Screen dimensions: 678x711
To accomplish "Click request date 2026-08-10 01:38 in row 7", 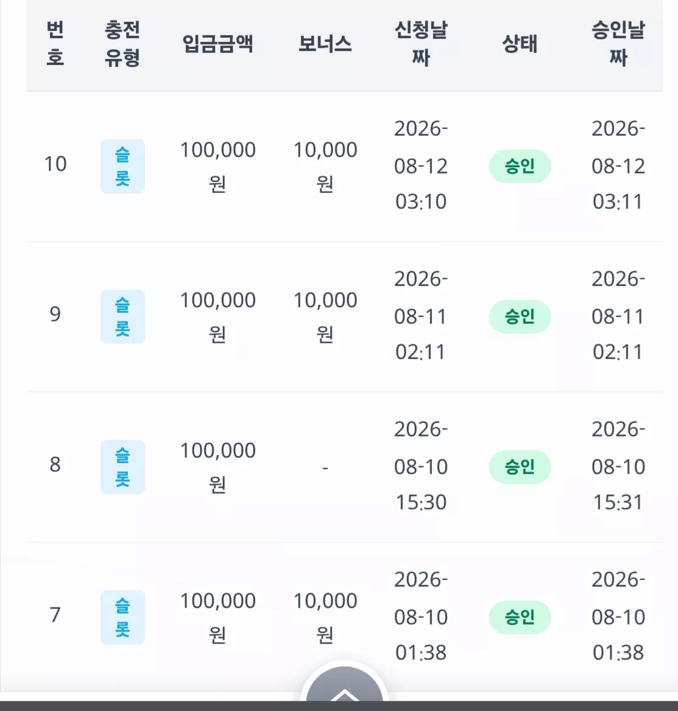I will click(421, 616).
